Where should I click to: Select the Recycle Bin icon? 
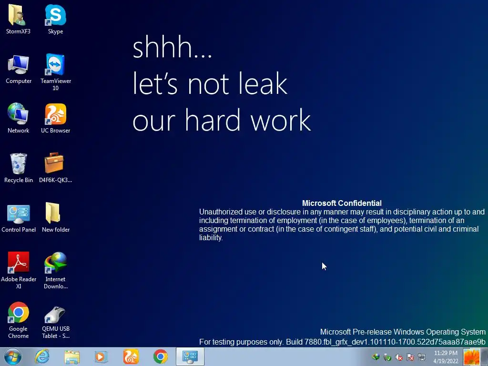19,168
